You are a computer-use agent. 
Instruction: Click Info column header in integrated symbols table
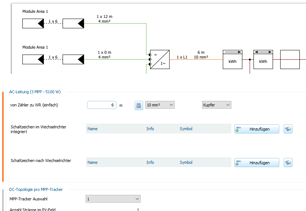coord(150,129)
